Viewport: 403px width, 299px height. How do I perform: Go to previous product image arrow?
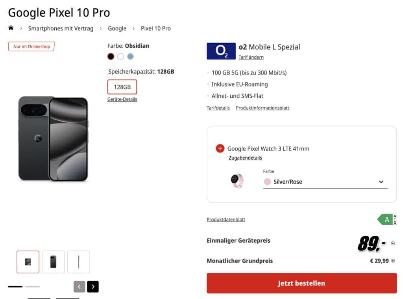pos(79,287)
